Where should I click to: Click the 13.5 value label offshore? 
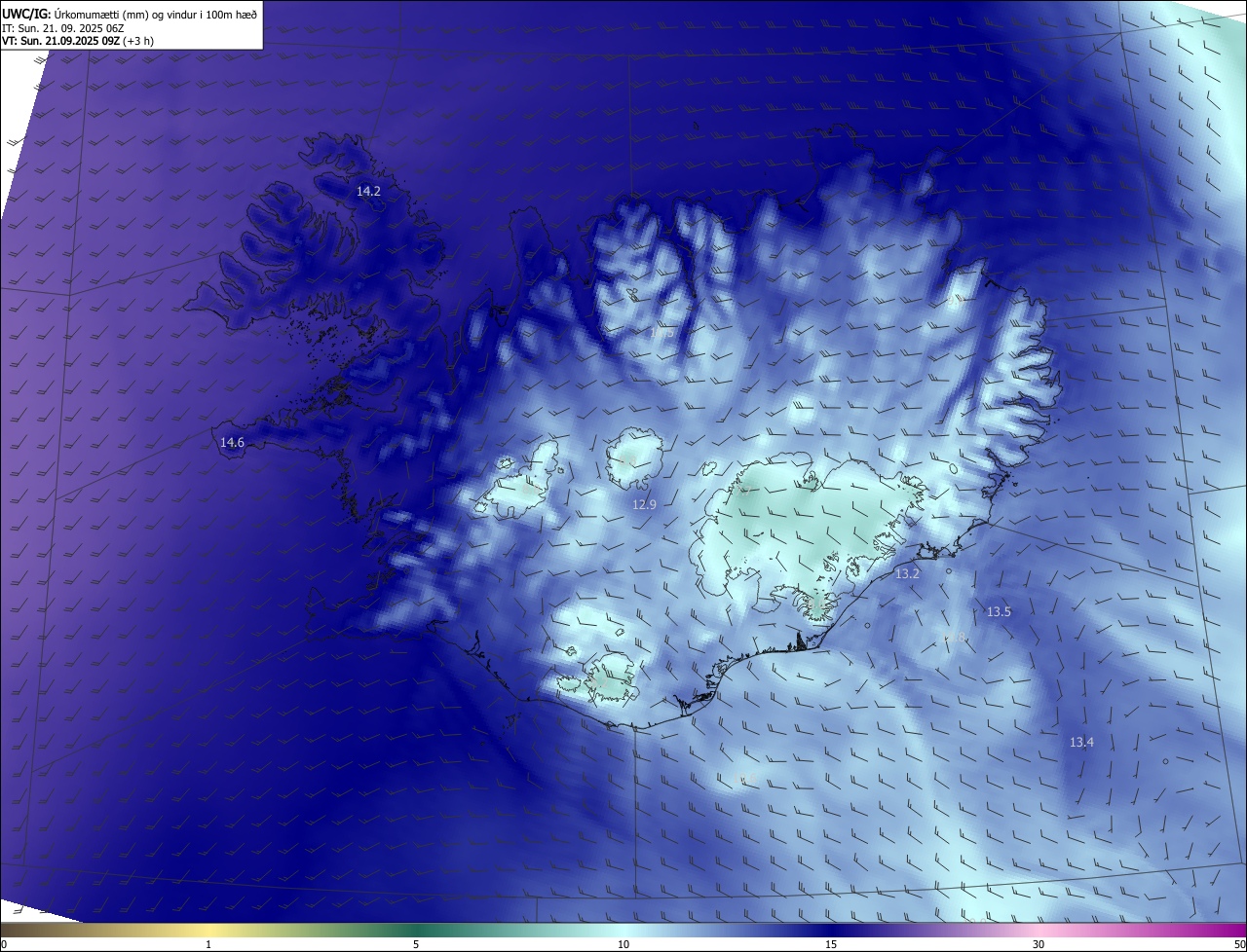999,612
